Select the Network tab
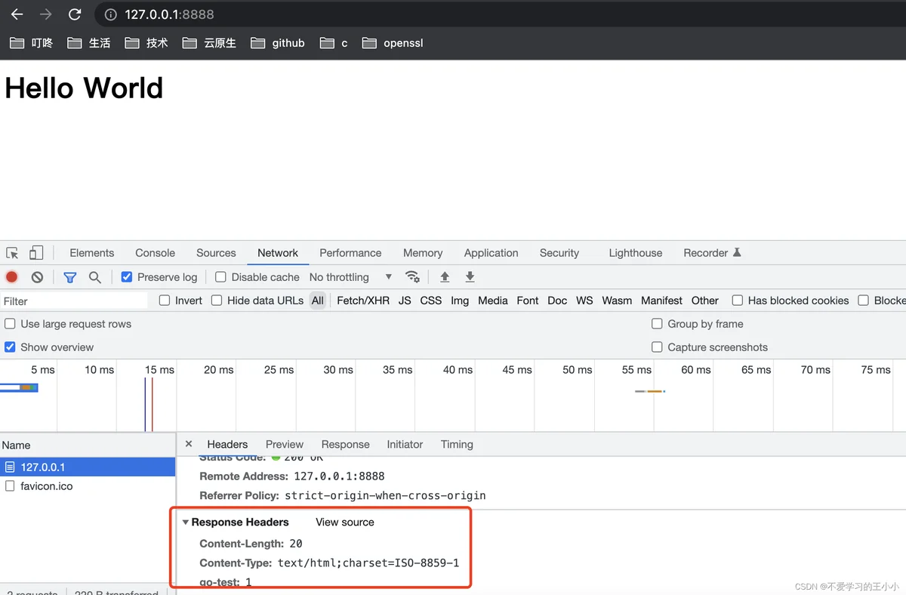This screenshot has width=906, height=595. pyautogui.click(x=278, y=253)
